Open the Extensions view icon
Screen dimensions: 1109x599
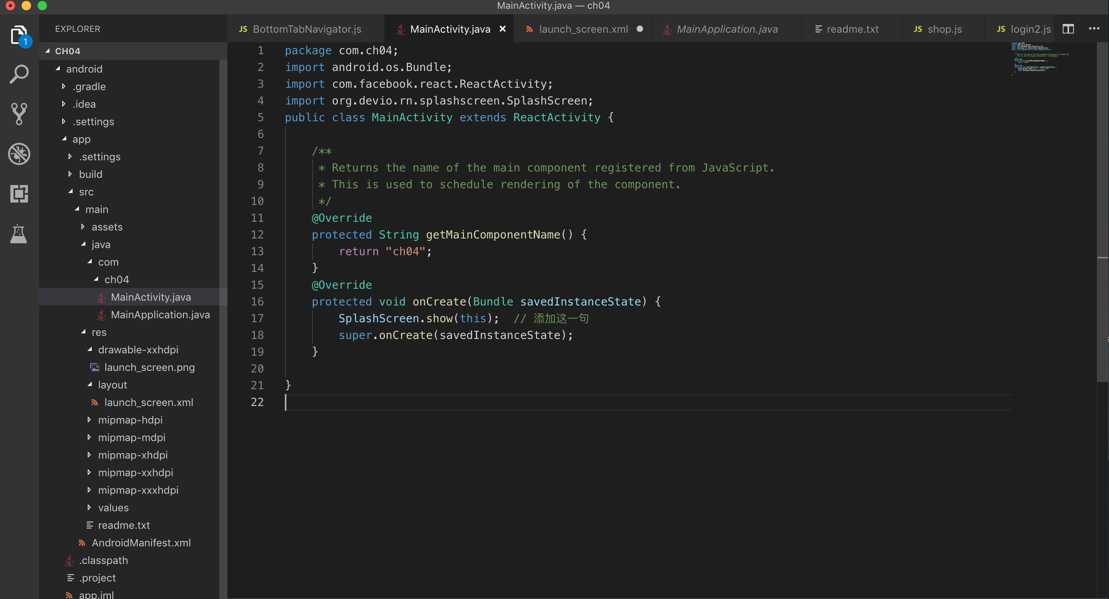point(18,194)
